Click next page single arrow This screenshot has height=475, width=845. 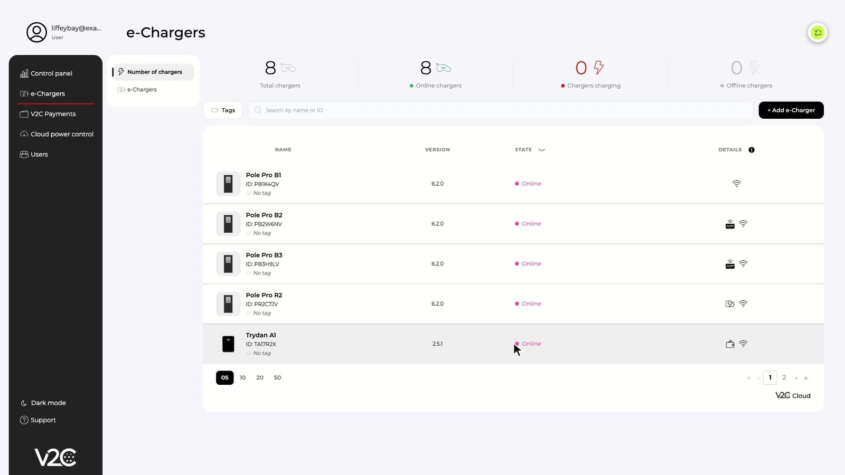pos(796,378)
